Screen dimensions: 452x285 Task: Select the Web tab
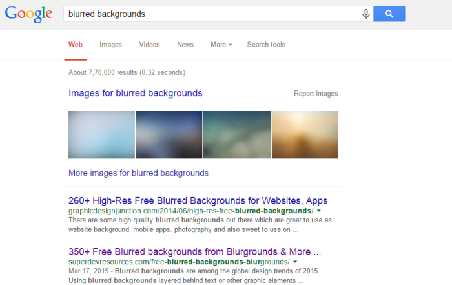tap(76, 45)
